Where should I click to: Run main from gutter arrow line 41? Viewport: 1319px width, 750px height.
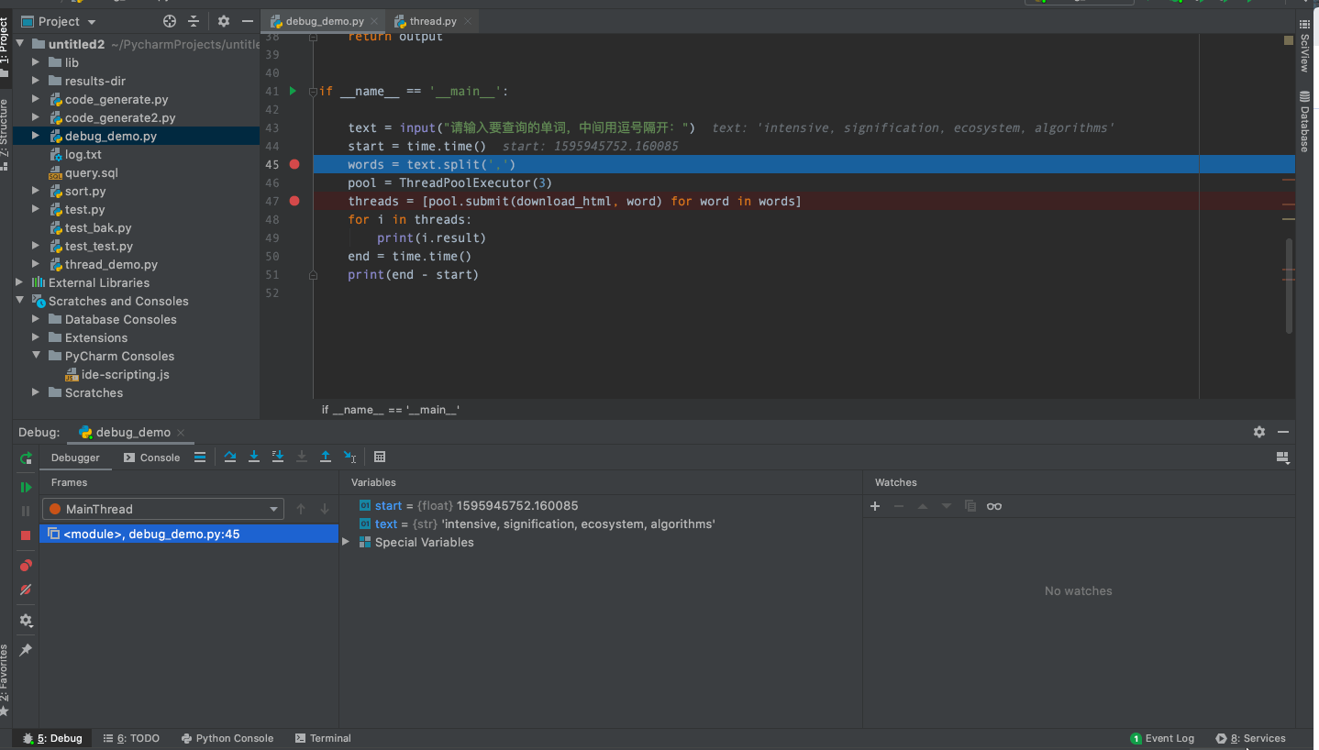tap(293, 91)
